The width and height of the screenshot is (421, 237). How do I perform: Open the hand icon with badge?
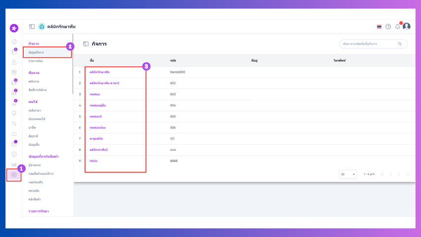coord(14,103)
